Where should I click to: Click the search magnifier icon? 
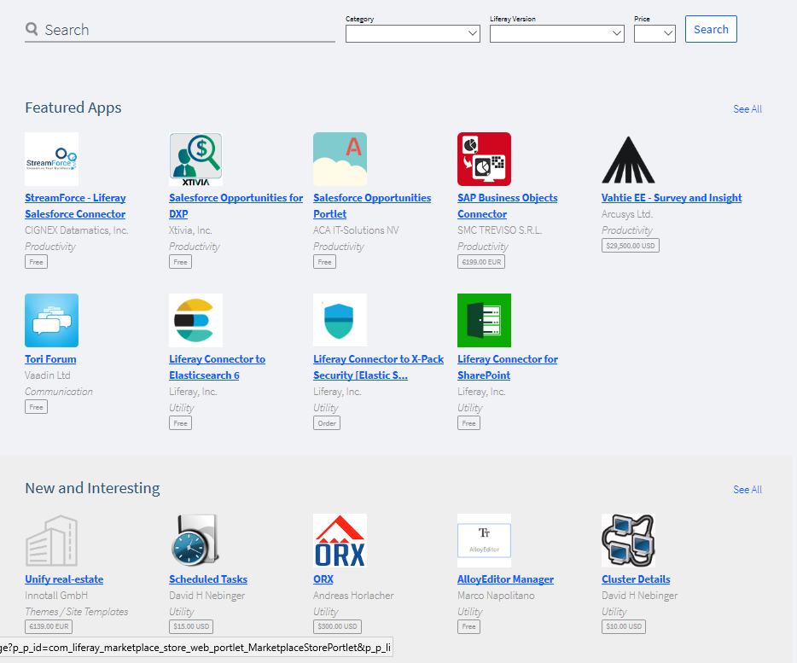click(x=32, y=29)
